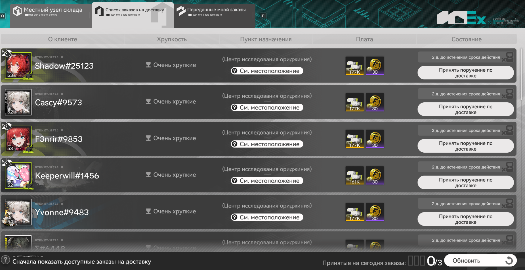This screenshot has height=270, width=525.
Task: Accept delivery order from Yvonne#9483
Action: [x=466, y=219]
